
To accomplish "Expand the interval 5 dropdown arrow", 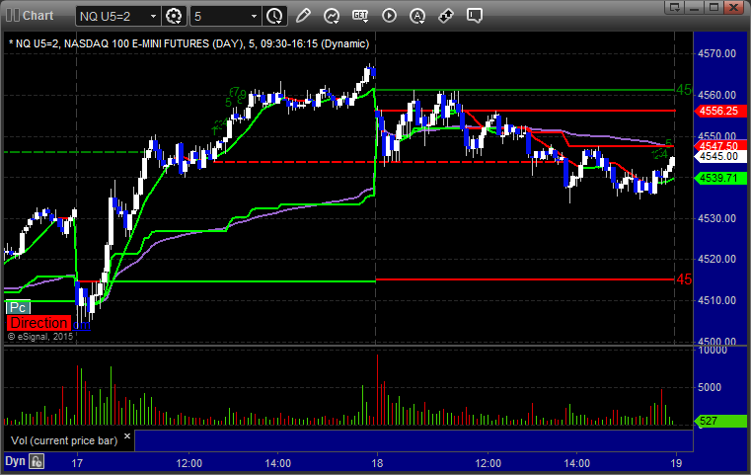I will 255,17.
